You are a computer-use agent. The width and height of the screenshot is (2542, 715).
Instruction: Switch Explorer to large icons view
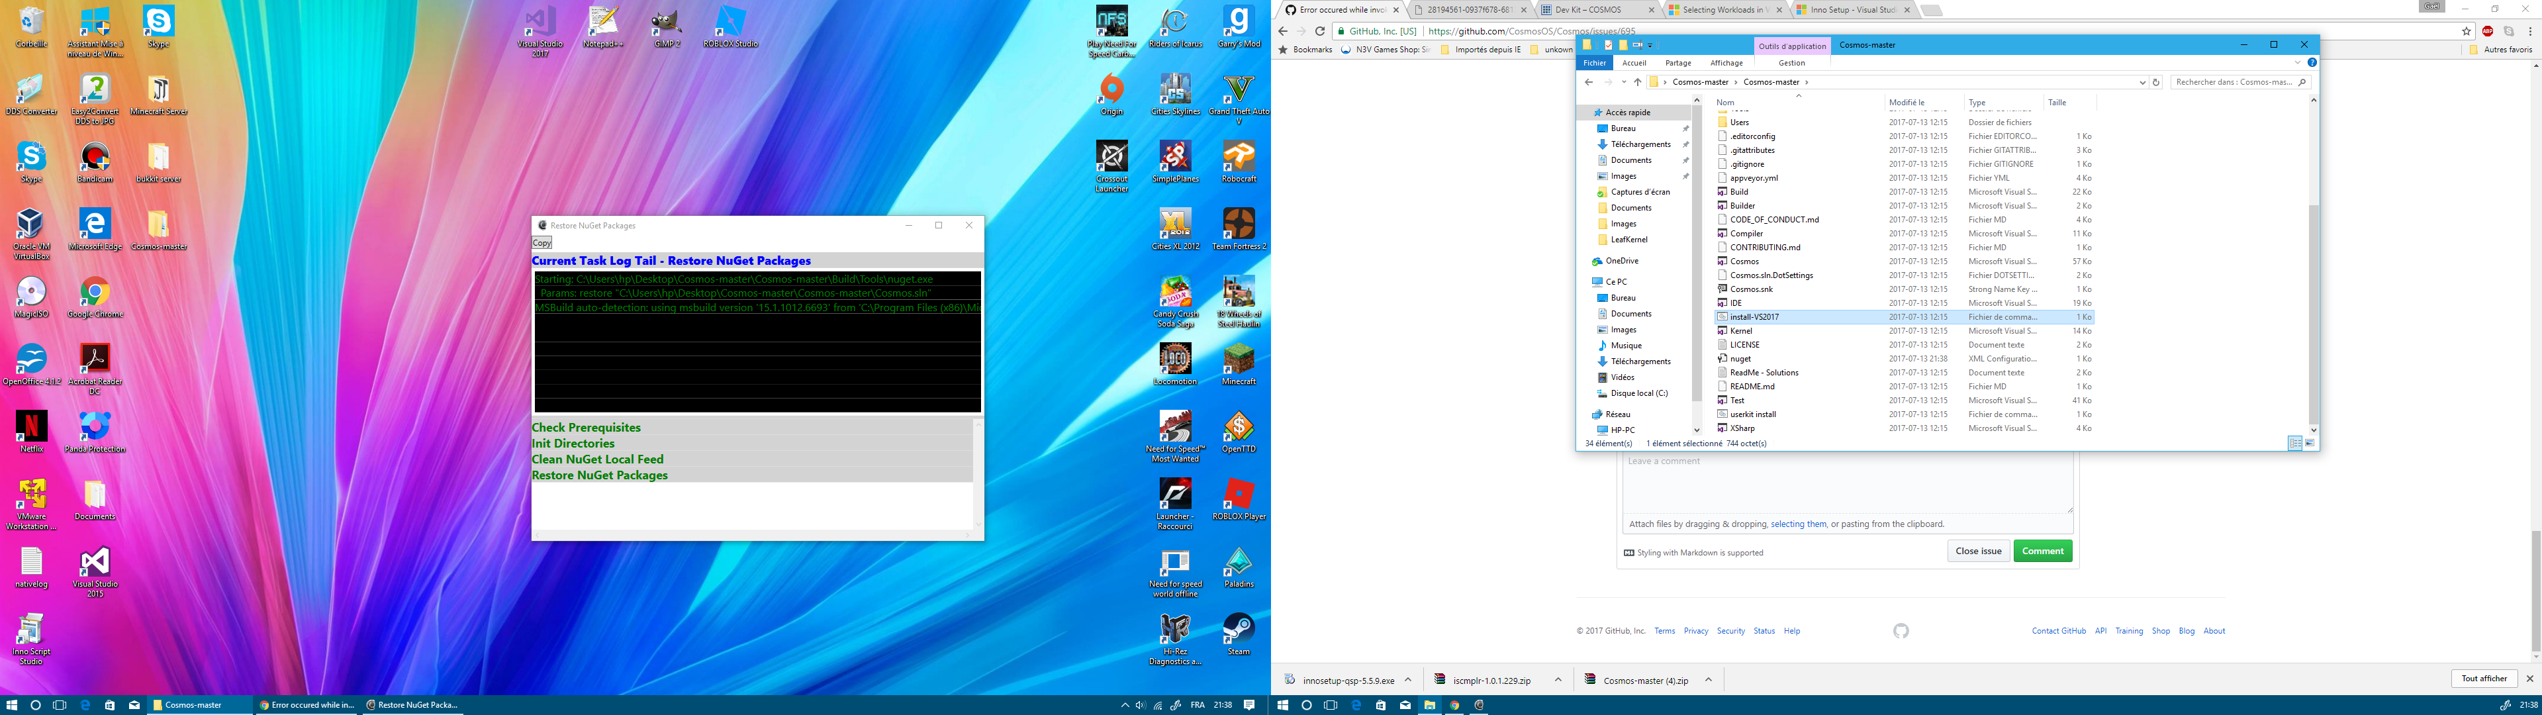[x=2309, y=444]
